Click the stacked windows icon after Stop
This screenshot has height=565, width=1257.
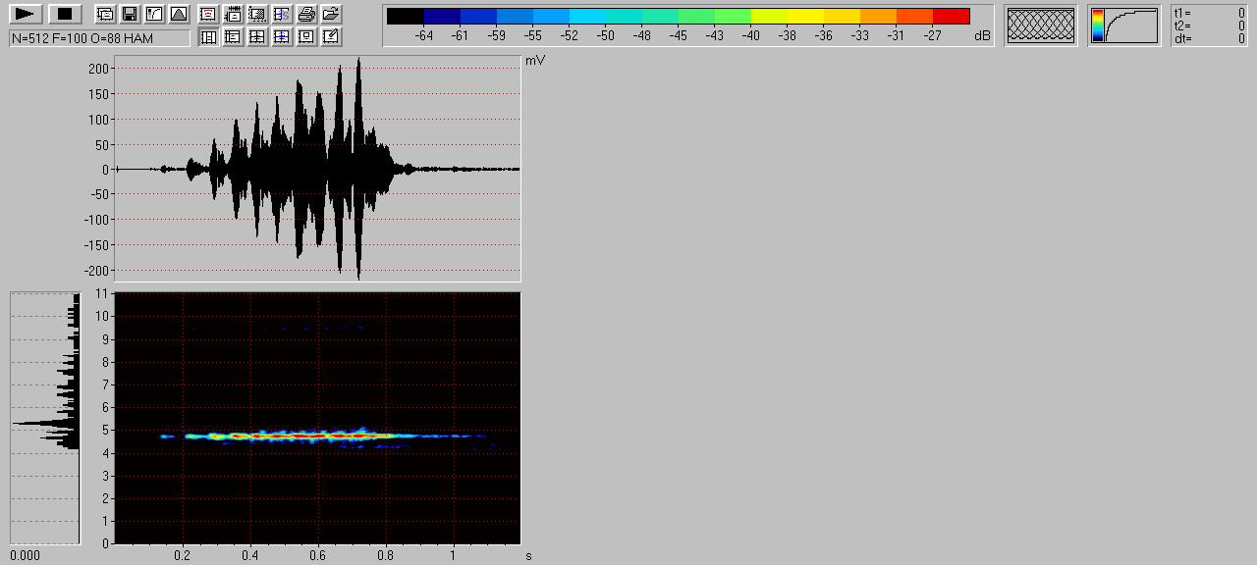pos(104,14)
